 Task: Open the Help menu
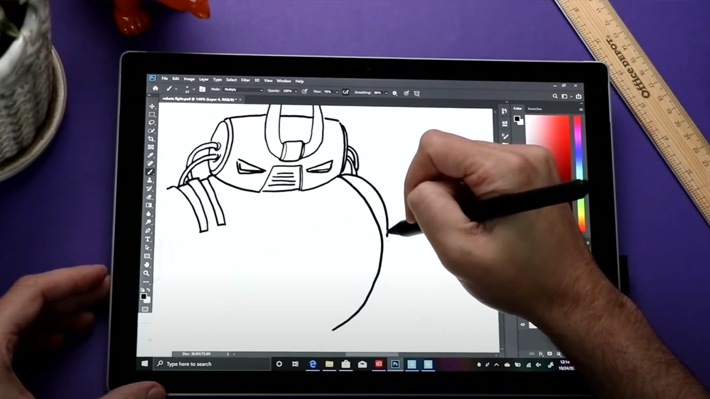coord(299,81)
